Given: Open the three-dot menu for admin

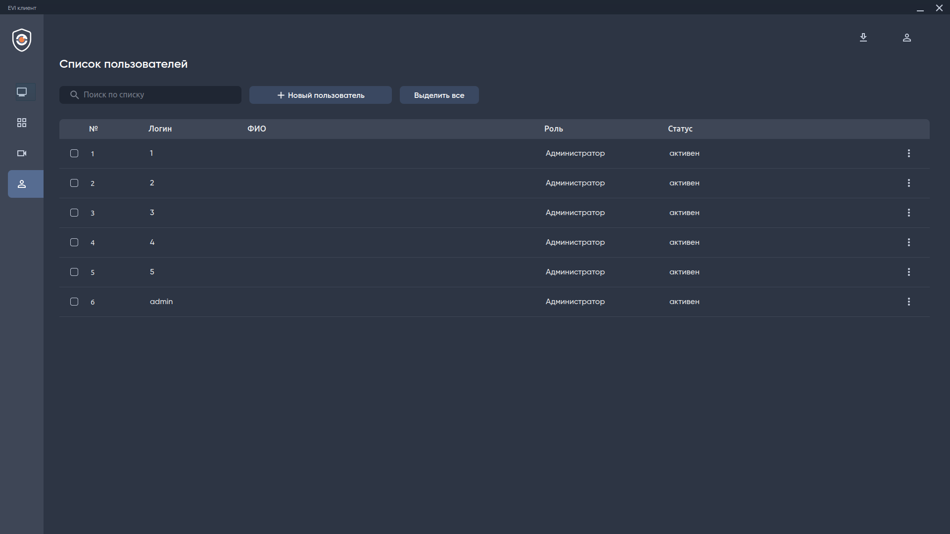Looking at the screenshot, I should pos(909,302).
